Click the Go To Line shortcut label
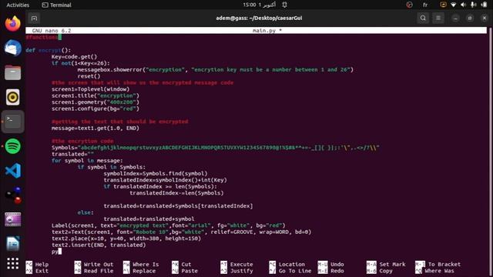 point(295,271)
